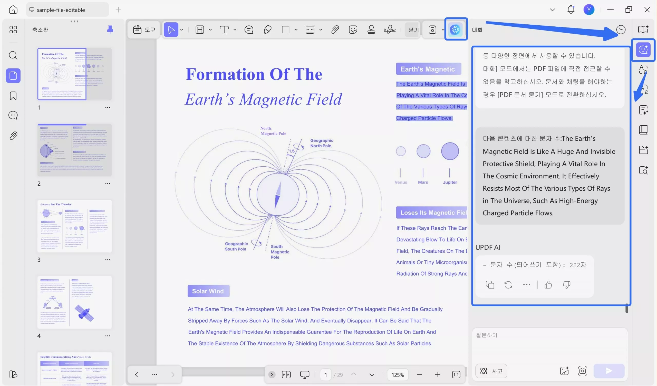Open more options for page 4 thumbnail
This screenshot has width=657, height=386.
point(108,336)
